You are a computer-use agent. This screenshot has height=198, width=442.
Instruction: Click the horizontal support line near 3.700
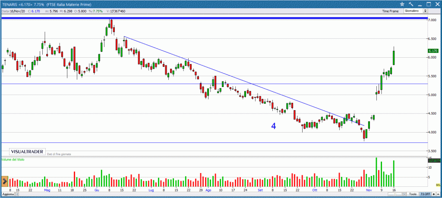click(214, 142)
